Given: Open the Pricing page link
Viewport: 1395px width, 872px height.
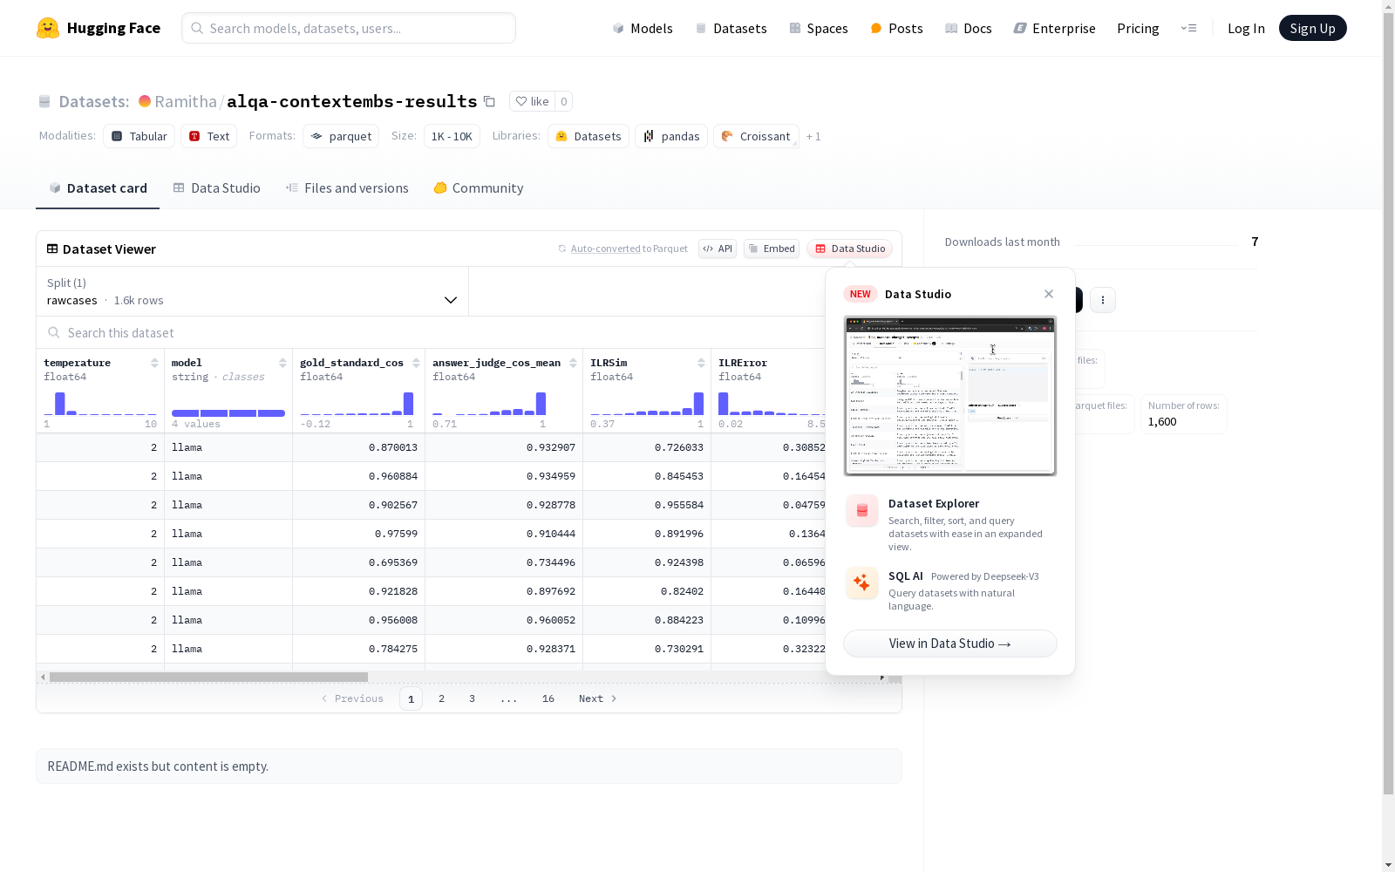Looking at the screenshot, I should click(x=1138, y=28).
